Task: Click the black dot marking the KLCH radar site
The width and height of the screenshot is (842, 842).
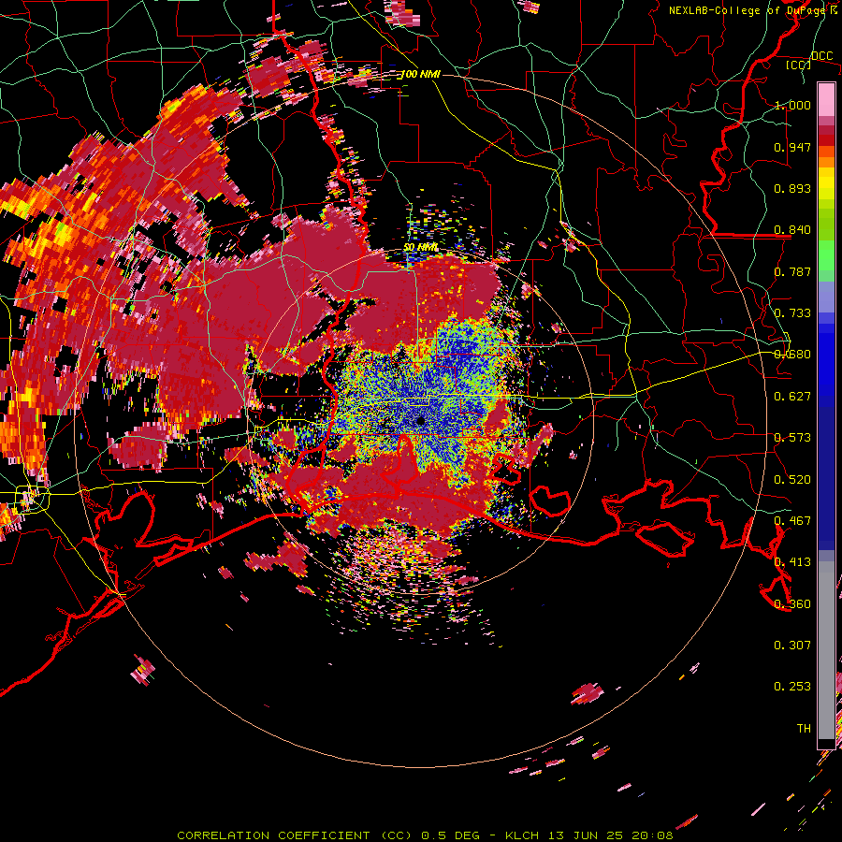Action: (x=420, y=422)
